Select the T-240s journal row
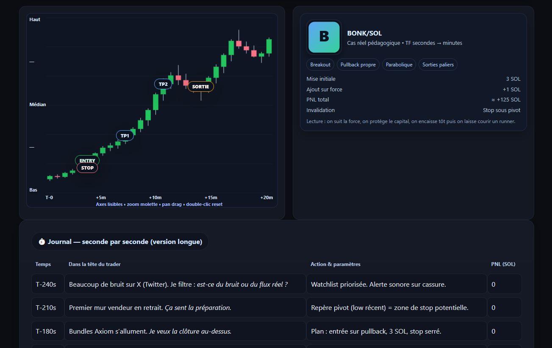 click(185, 284)
